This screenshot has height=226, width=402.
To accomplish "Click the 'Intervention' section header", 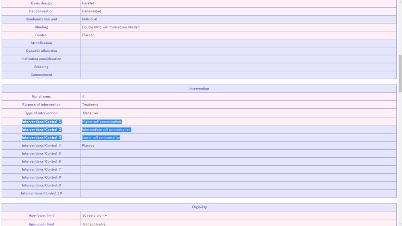I will (199, 89).
